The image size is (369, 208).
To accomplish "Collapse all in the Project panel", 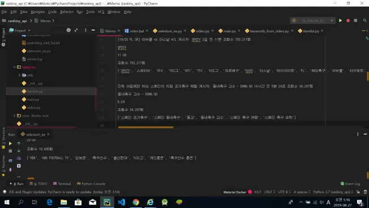I will (76, 30).
